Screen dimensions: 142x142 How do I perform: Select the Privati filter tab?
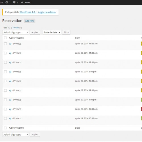click(x=16, y=28)
